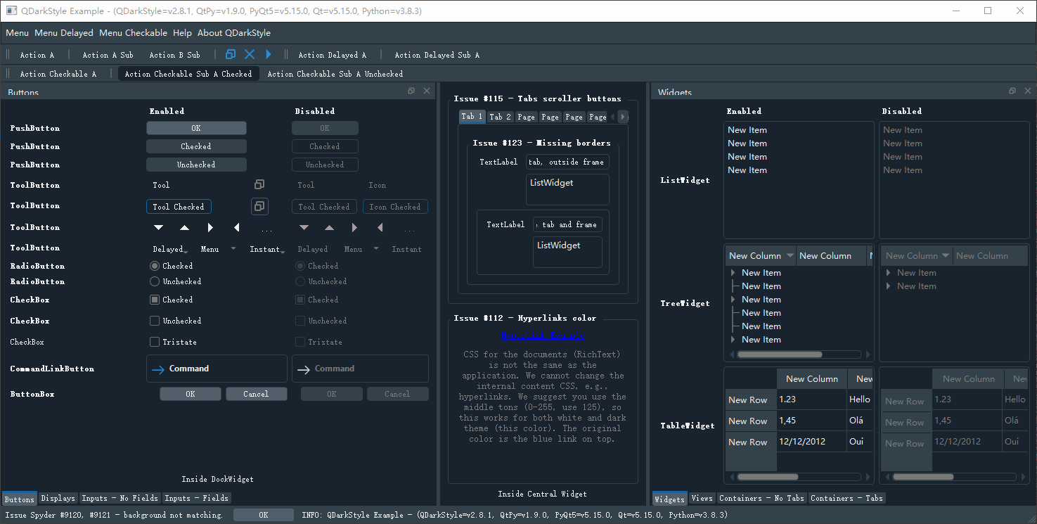Switch to the Displays tab
The height and width of the screenshot is (524, 1037).
point(58,498)
